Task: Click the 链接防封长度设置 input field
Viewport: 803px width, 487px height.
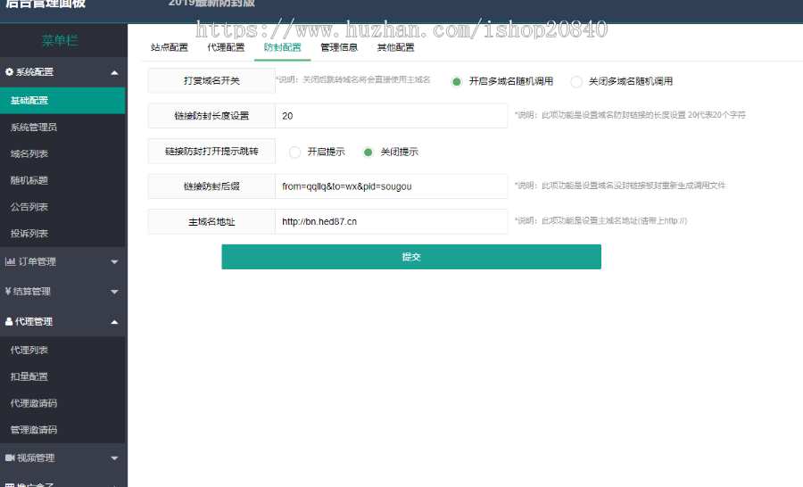Action: click(392, 116)
